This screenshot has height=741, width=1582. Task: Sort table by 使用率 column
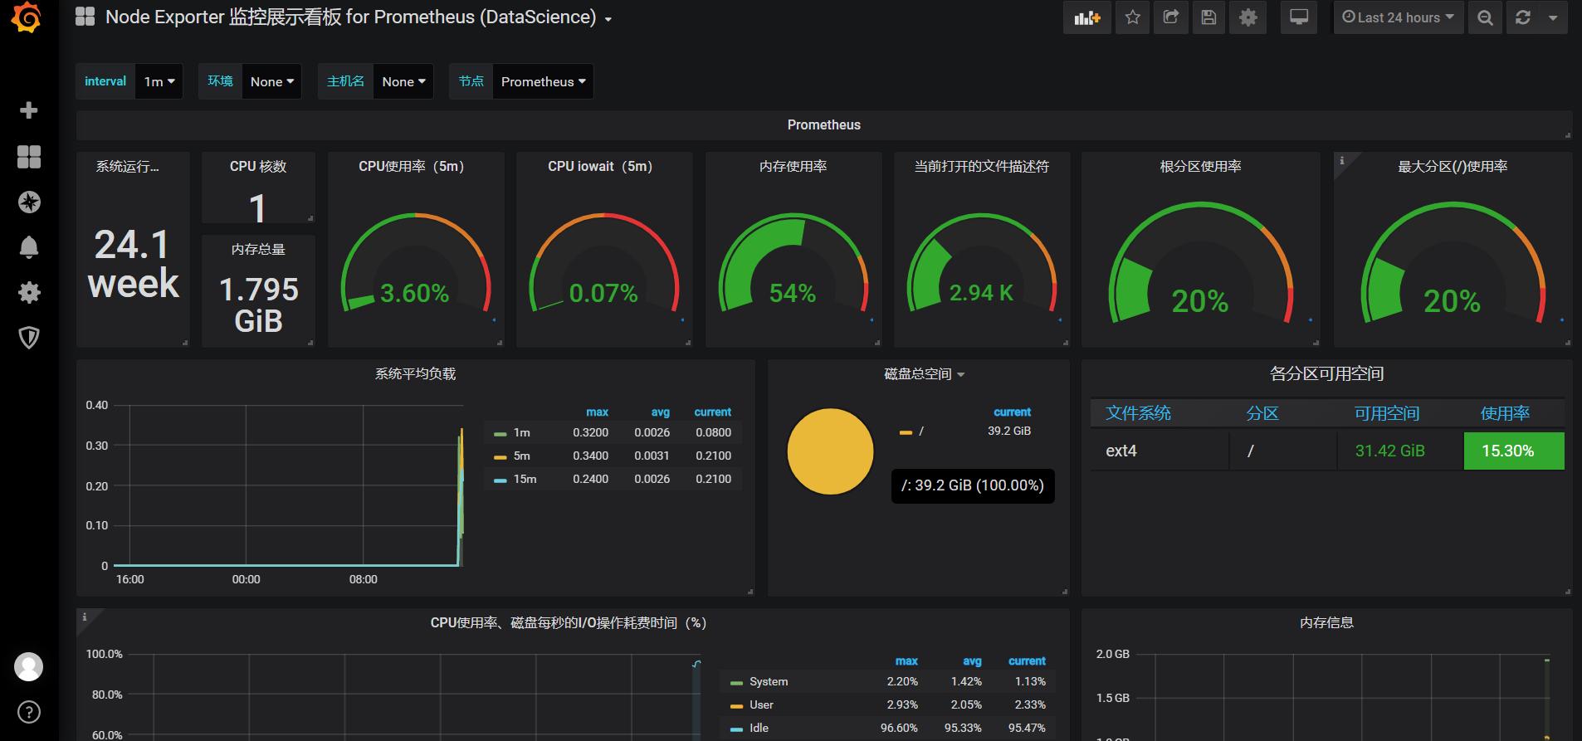(x=1505, y=413)
